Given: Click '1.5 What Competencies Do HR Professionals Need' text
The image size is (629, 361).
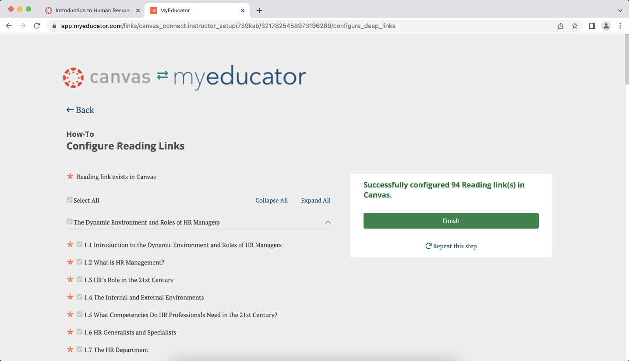Looking at the screenshot, I should coord(181,315).
